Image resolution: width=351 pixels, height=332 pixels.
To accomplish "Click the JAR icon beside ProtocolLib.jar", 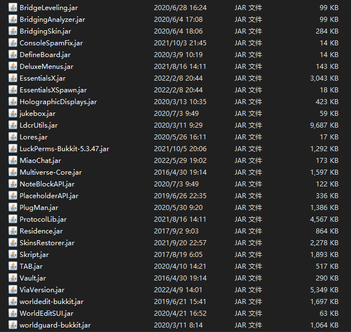I will [13, 219].
